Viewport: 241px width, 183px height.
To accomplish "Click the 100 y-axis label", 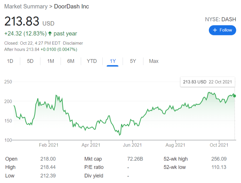I will tap(8, 140).
